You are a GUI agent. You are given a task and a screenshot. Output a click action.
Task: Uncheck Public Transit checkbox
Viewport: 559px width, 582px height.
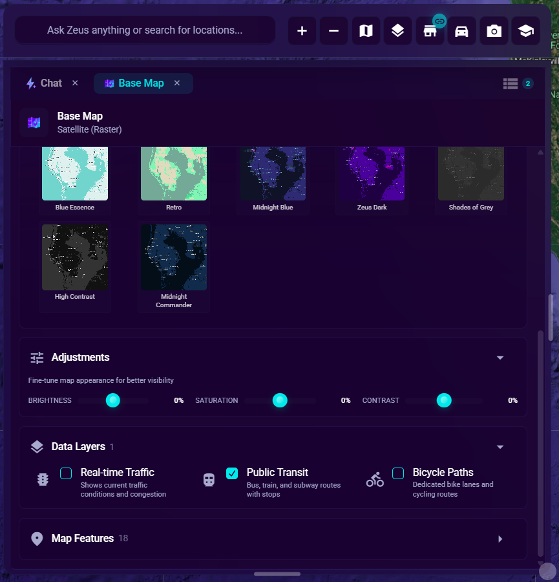coord(232,473)
